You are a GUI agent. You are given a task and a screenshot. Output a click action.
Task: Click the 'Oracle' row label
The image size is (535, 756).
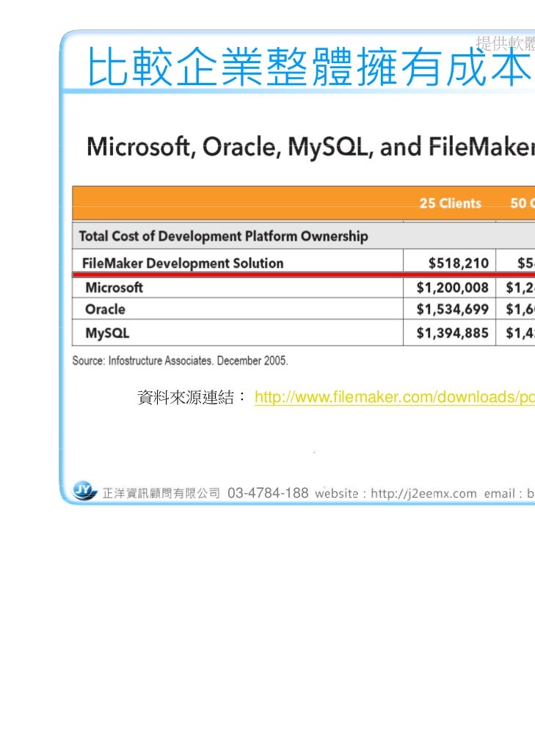coord(105,310)
